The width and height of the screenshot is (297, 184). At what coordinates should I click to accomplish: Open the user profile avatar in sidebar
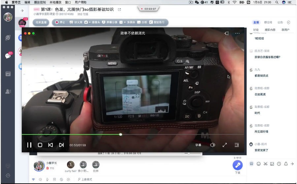pyautogui.click(x=8, y=17)
